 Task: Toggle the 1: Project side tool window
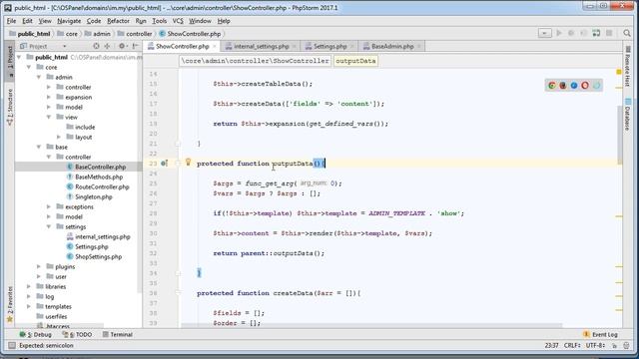pyautogui.click(x=10, y=61)
